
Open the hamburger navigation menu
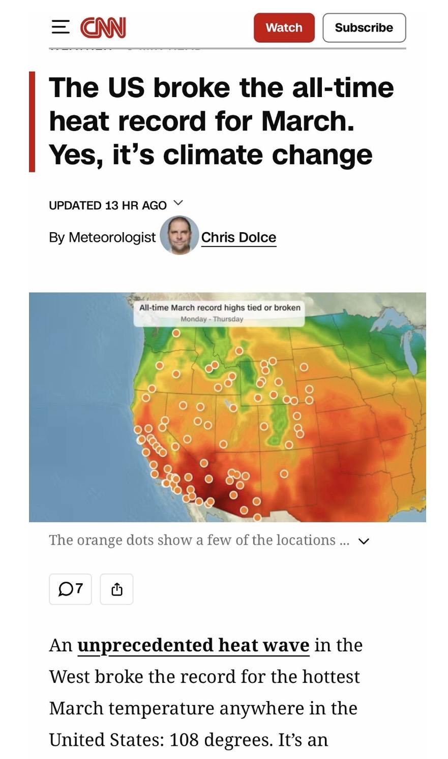pos(61,27)
